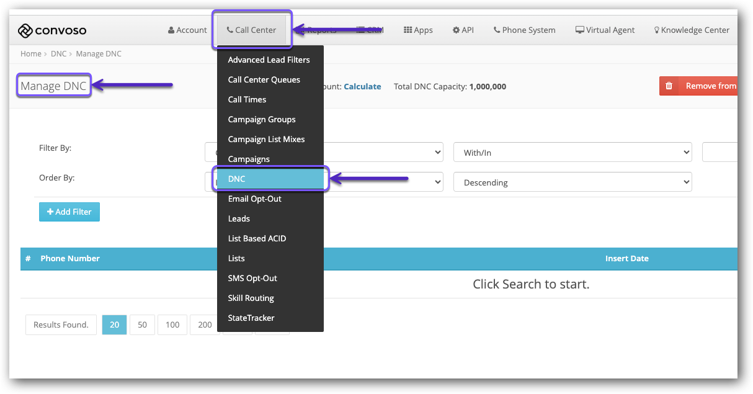Click the trash icon on Remove button
Screen dimensions: 753x394
click(669, 86)
